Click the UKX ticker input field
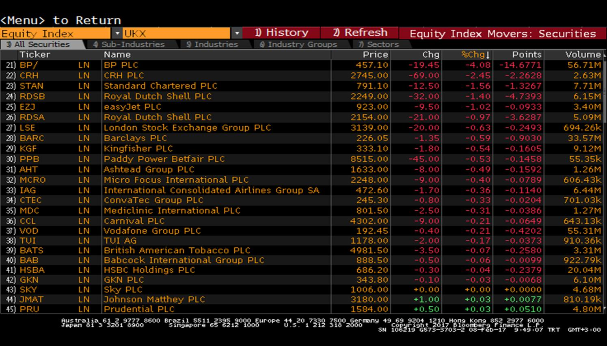The height and width of the screenshot is (346, 607). [177, 33]
